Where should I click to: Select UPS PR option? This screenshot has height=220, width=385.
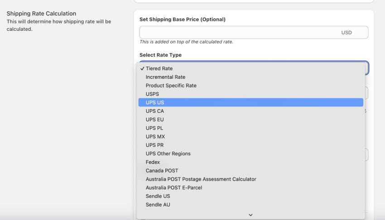pyautogui.click(x=250, y=145)
